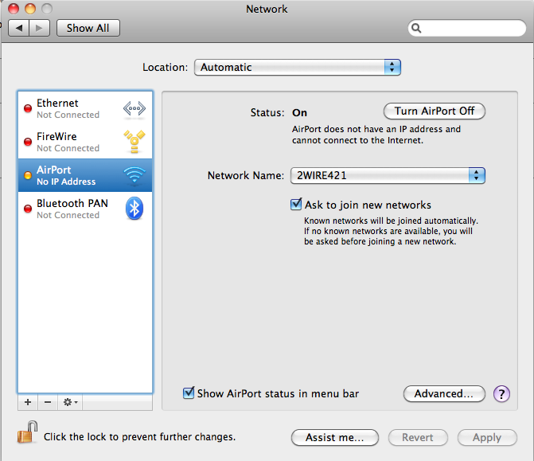Click the 'Click the lock to prevent further changes' text
This screenshot has height=461, width=534.
click(139, 437)
